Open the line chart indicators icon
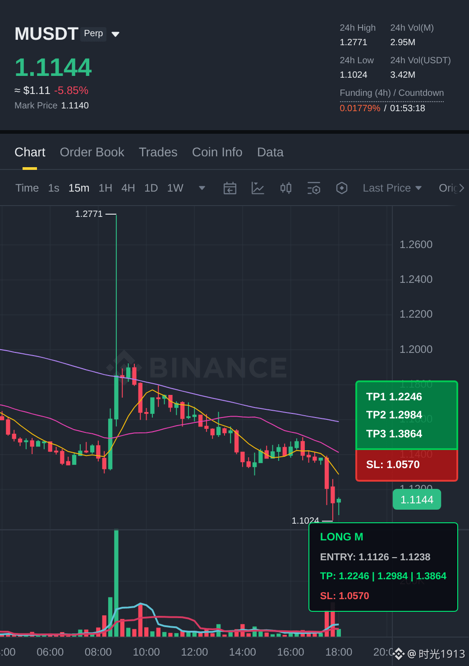This screenshot has height=666, width=469. coord(258,188)
